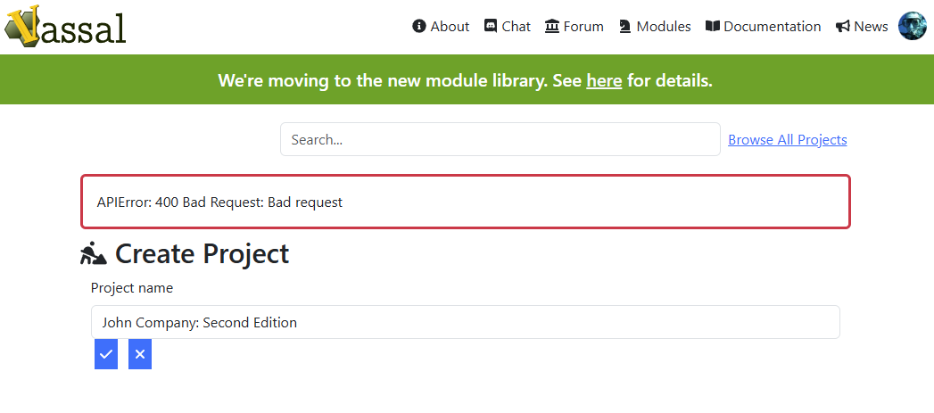Select the News label in navigation
Image resolution: width=934 pixels, height=413 pixels.
[x=871, y=26]
